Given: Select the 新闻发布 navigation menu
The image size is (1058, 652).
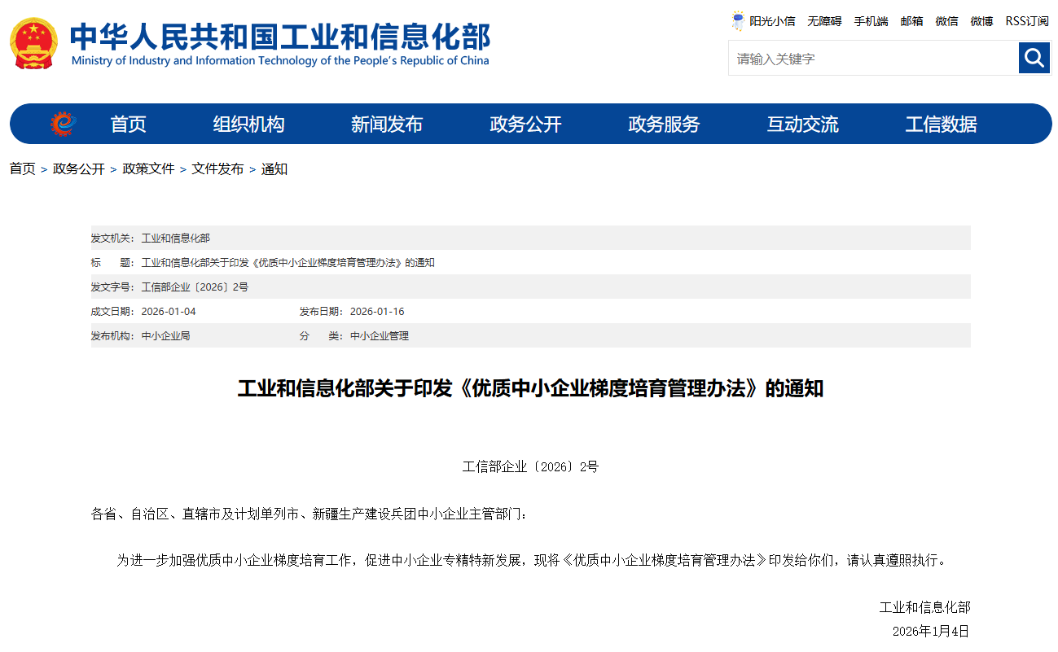Looking at the screenshot, I should coord(387,125).
